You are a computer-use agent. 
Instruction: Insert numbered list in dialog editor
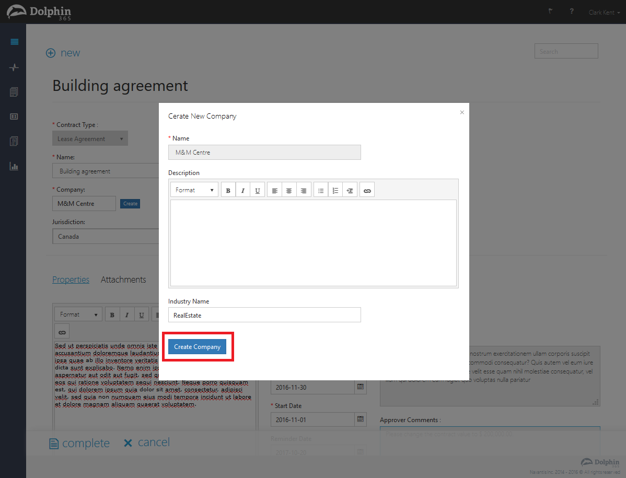pyautogui.click(x=335, y=190)
